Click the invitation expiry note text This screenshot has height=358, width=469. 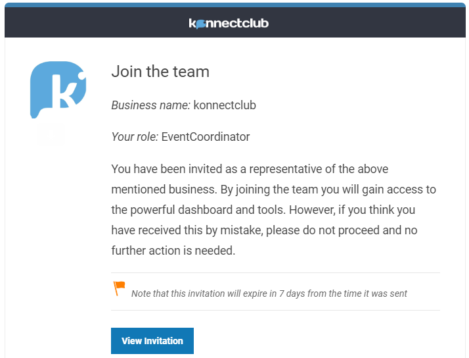269,294
